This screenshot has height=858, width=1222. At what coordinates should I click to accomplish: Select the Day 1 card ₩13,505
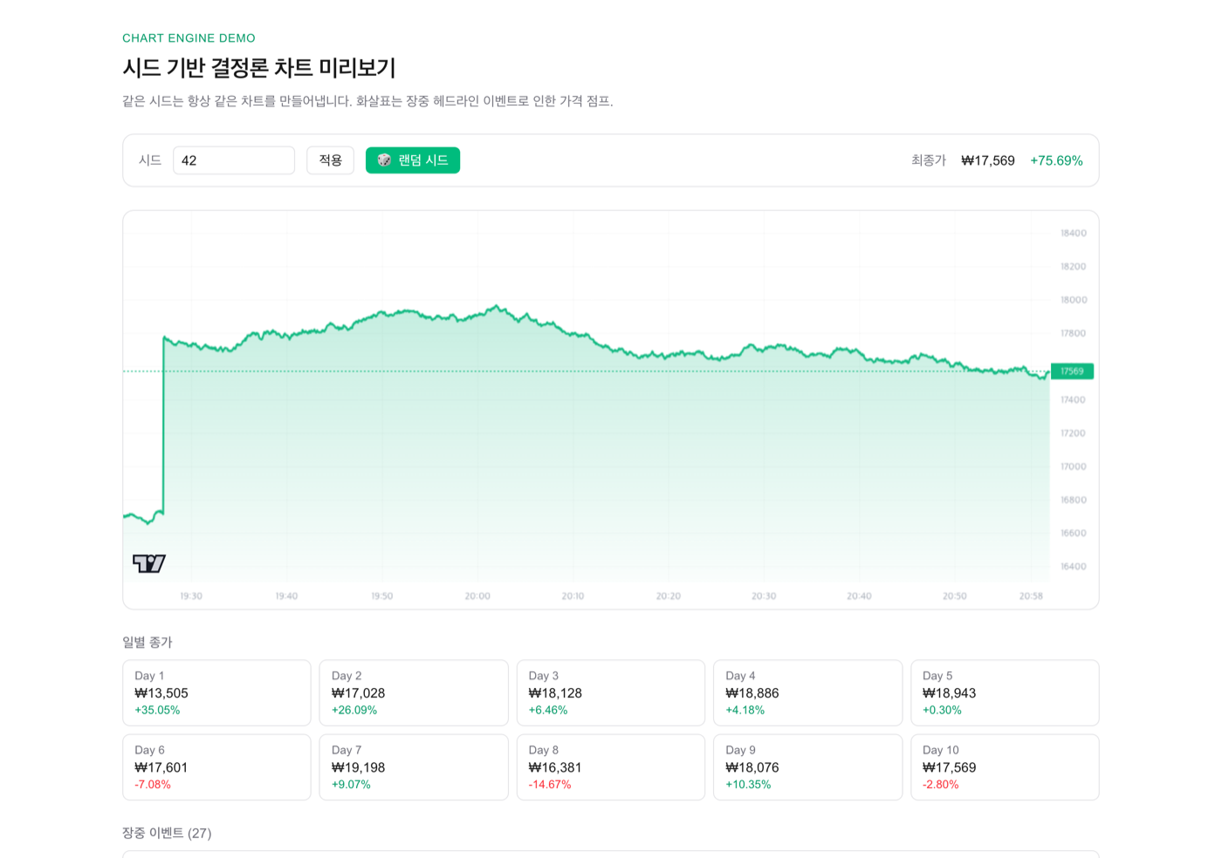216,693
